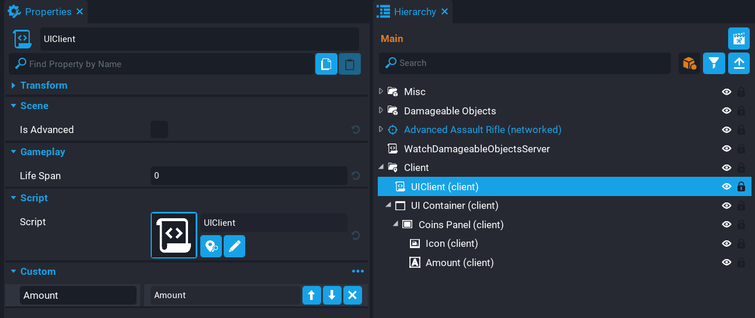The height and width of the screenshot is (318, 755).
Task: Hide the Misc folder with eye icon
Action: click(726, 92)
